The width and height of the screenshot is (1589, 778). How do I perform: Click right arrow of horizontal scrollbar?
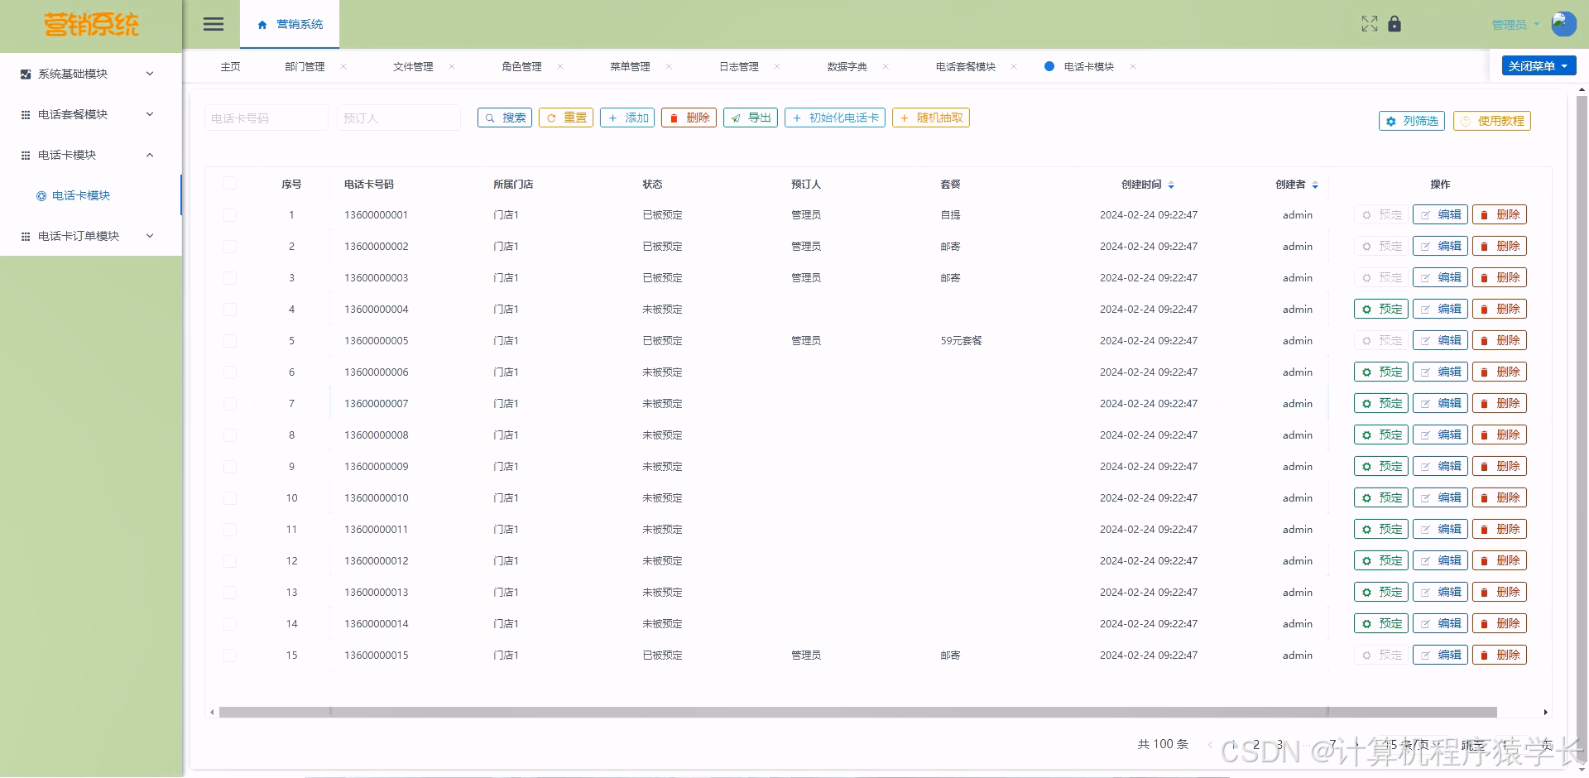point(1545,712)
